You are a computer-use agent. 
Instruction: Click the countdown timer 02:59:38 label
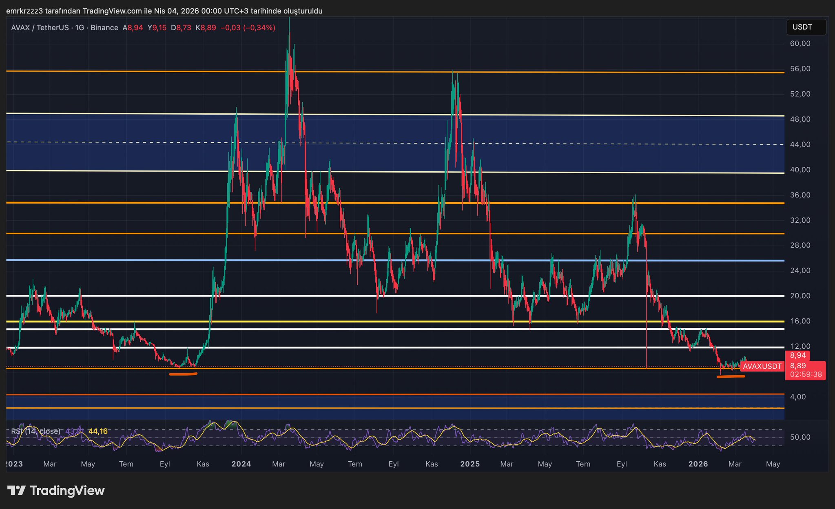(x=806, y=374)
